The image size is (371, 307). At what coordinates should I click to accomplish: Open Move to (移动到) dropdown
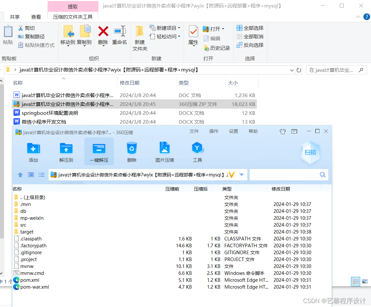tap(68, 45)
